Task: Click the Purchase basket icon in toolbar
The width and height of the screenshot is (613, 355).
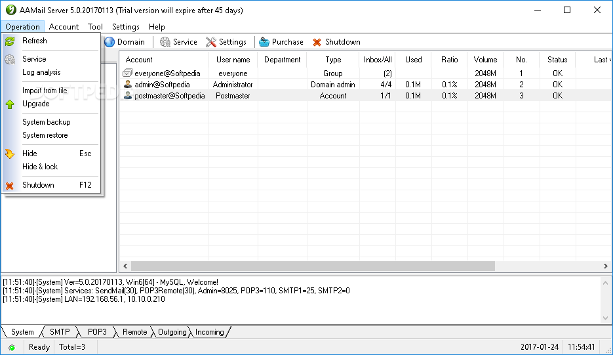Action: tap(264, 42)
